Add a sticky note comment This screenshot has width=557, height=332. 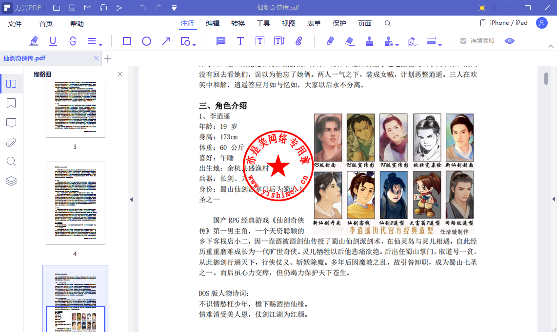[x=221, y=41]
